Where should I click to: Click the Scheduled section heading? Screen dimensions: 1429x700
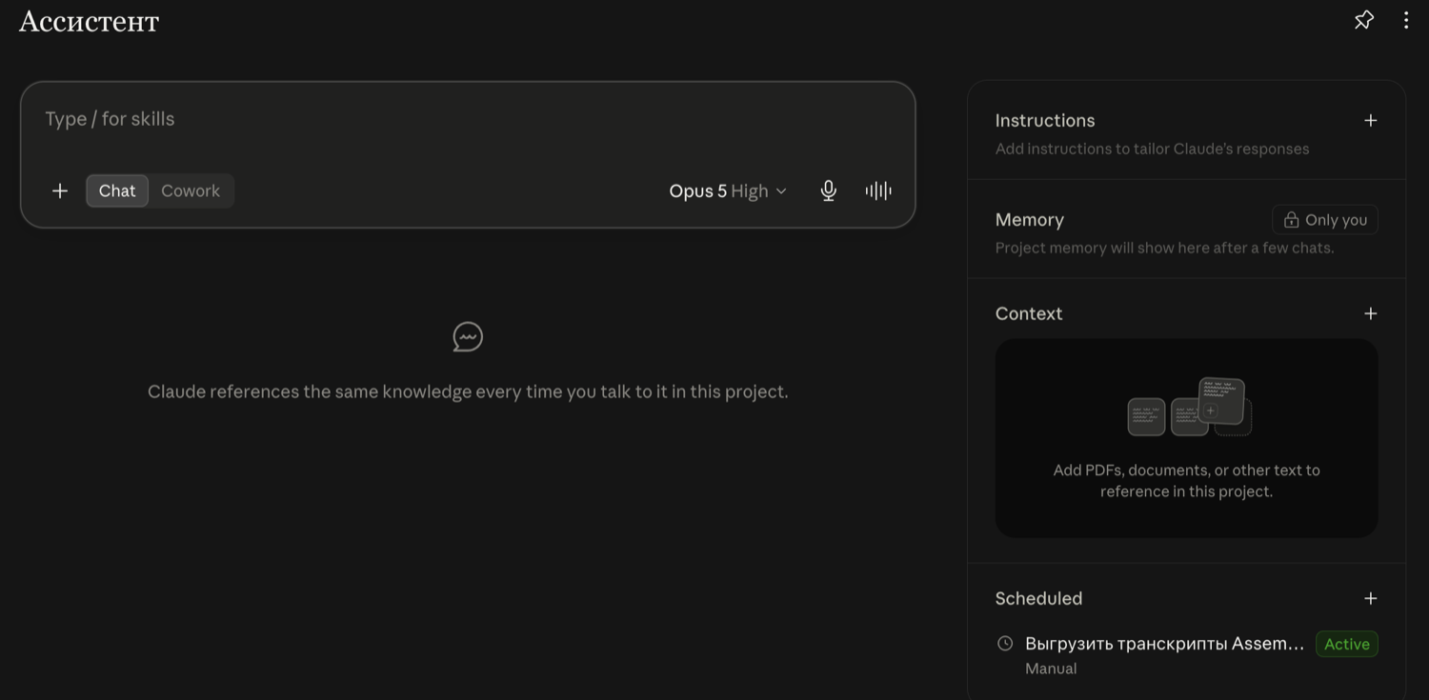pyautogui.click(x=1039, y=598)
